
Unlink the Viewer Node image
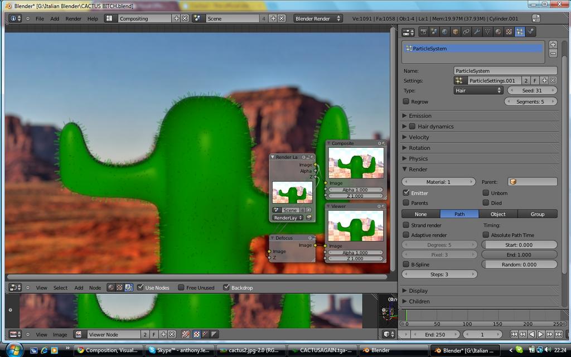click(x=172, y=334)
